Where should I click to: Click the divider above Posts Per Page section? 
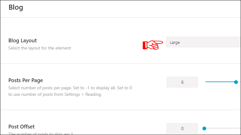[x=121, y=63]
